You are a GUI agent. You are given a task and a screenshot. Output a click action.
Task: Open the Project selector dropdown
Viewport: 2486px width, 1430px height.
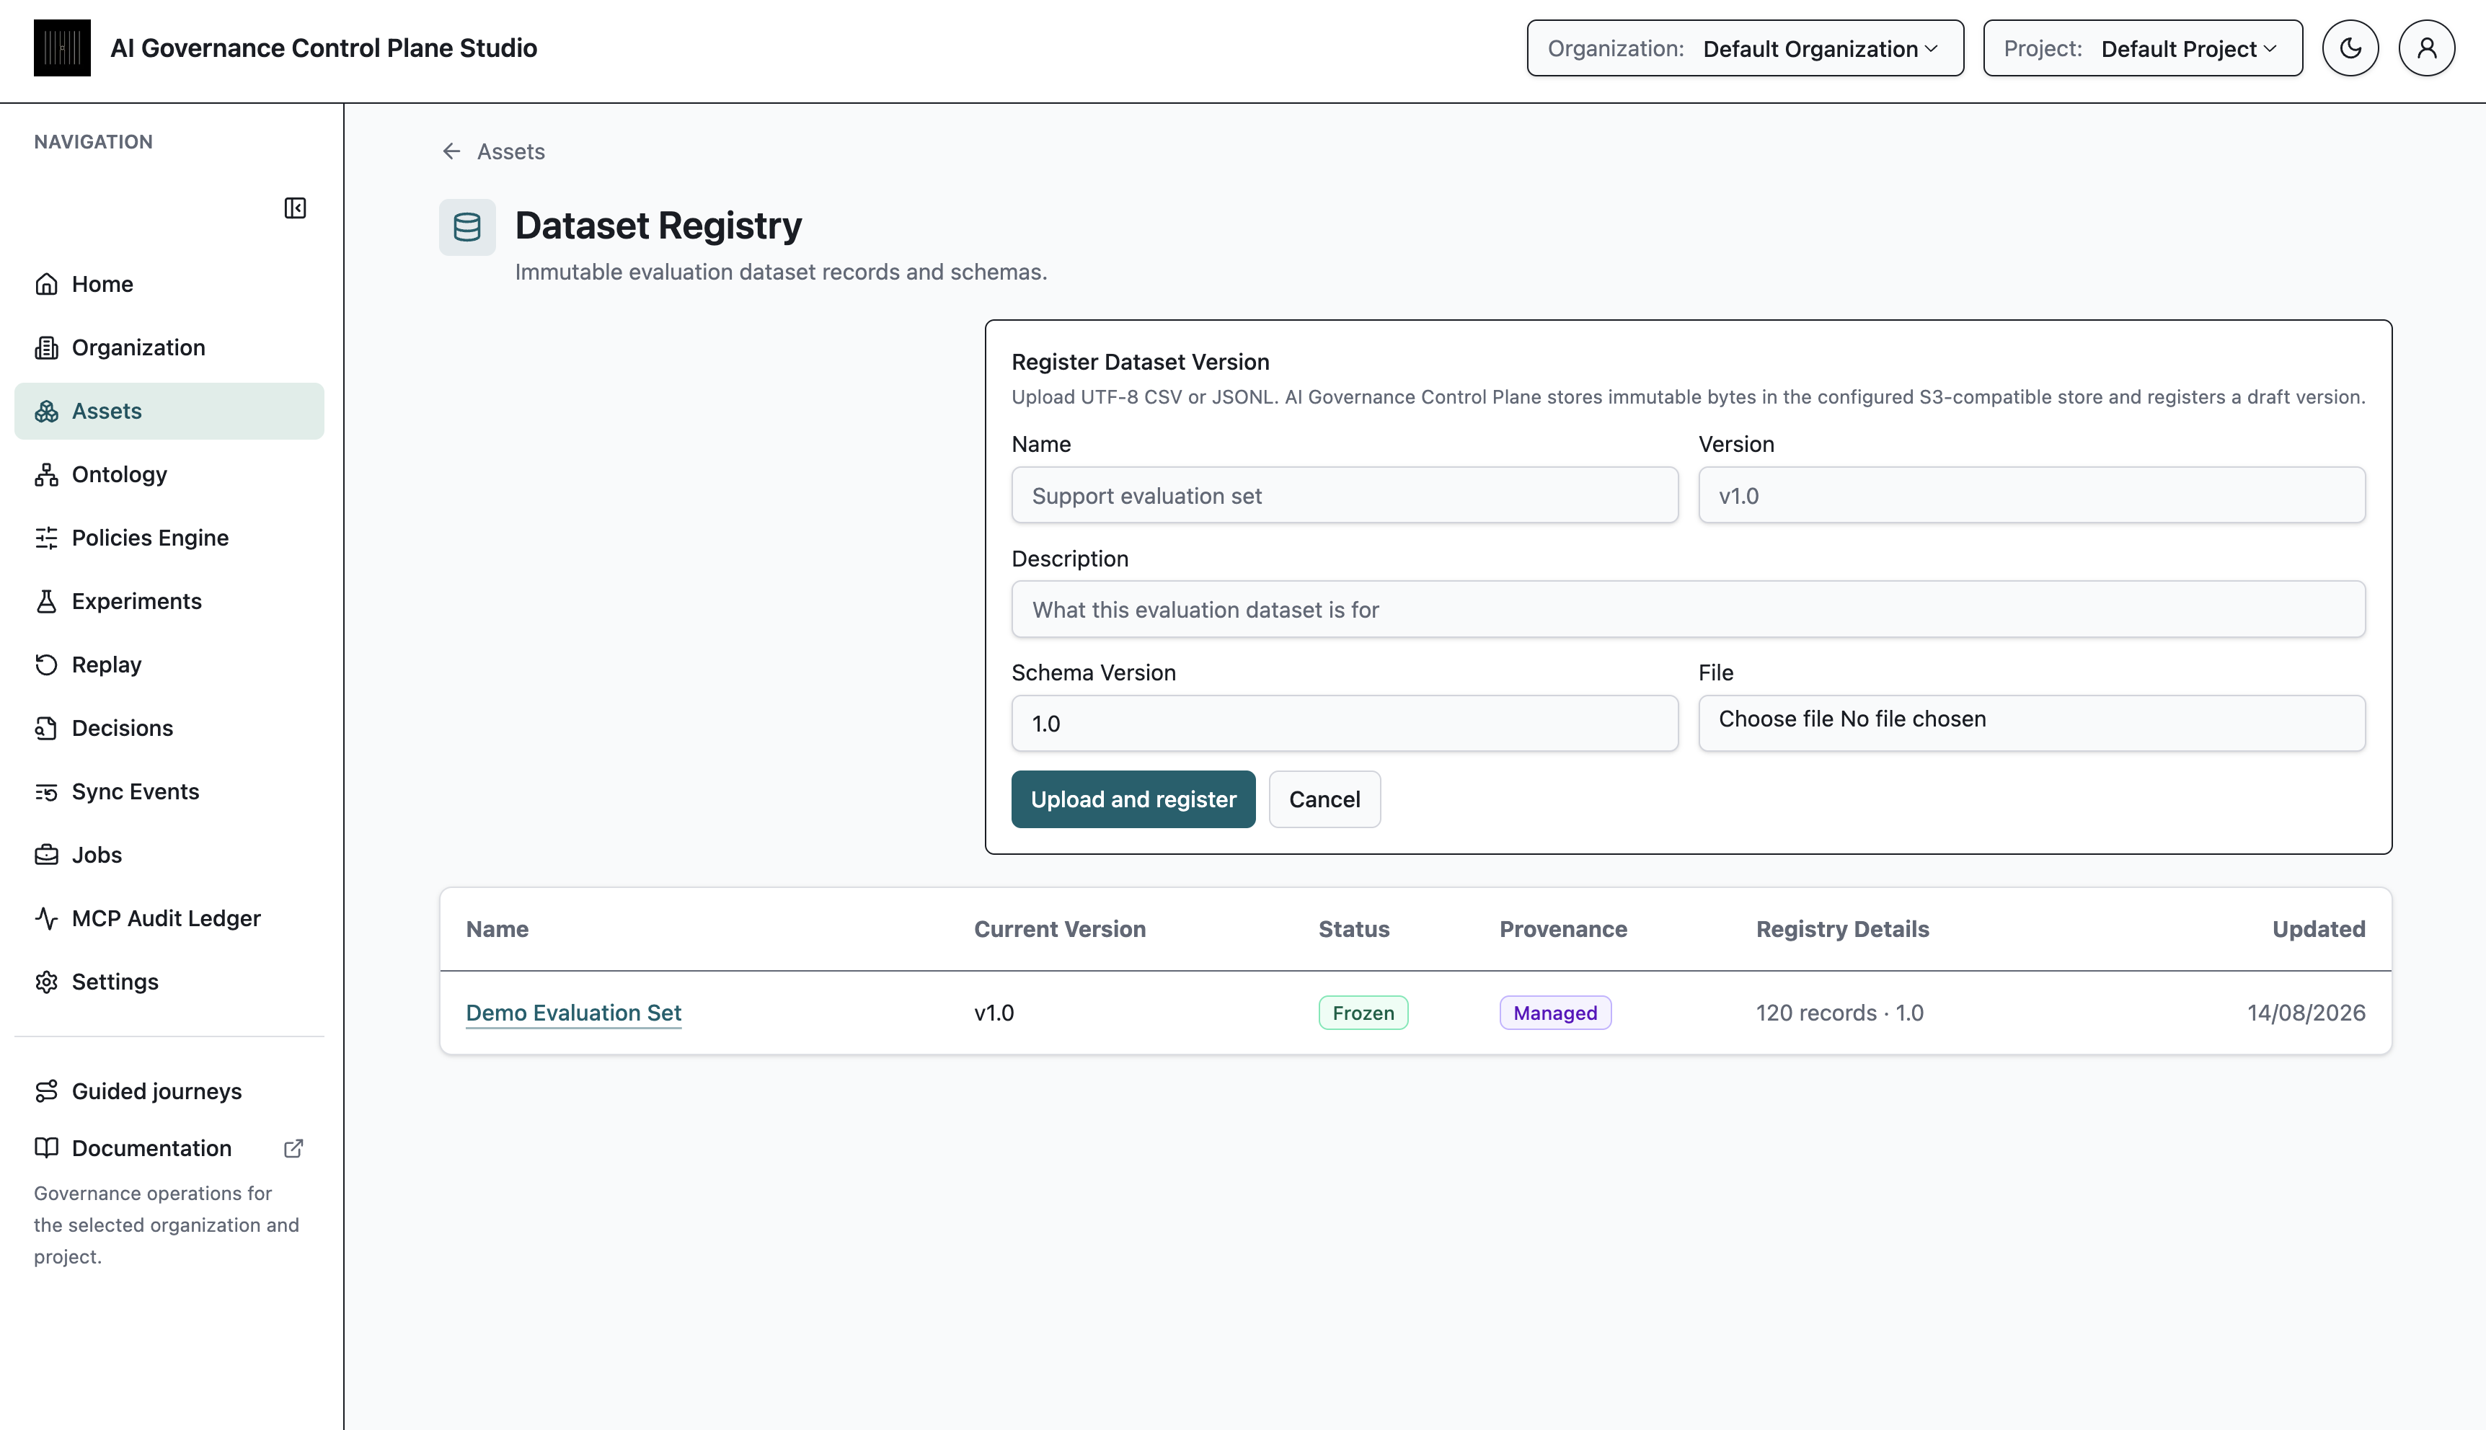click(x=2142, y=48)
